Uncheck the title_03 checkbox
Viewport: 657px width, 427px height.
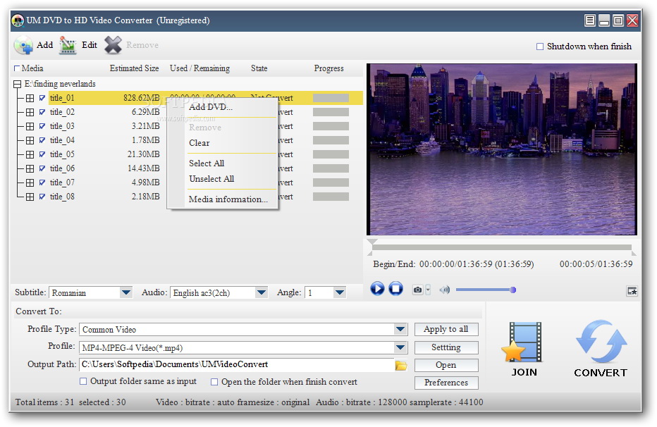point(42,126)
